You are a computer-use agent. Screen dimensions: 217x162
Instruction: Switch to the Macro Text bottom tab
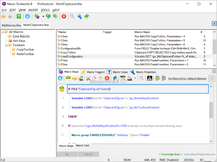(x=82, y=146)
